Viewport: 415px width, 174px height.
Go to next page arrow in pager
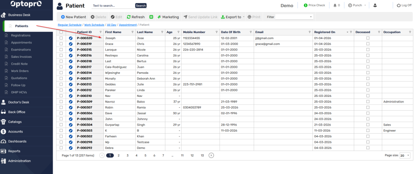click(x=211, y=155)
